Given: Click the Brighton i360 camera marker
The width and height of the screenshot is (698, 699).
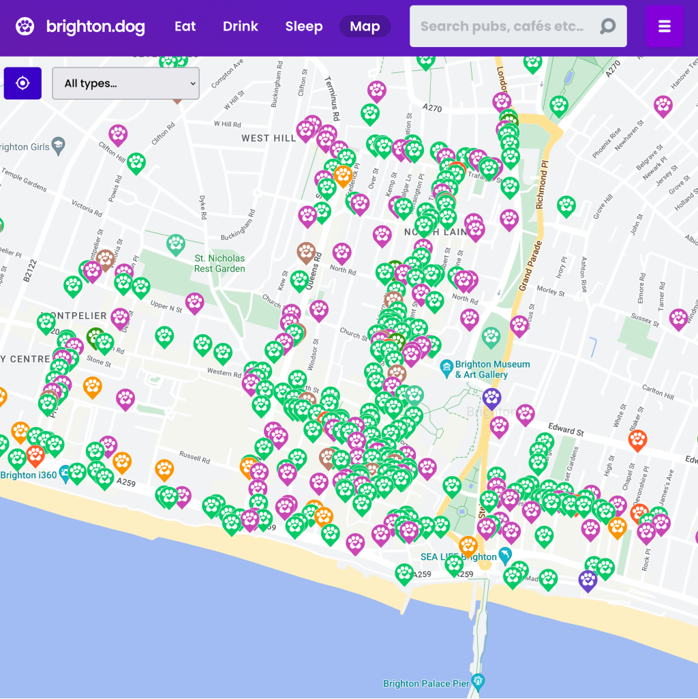Looking at the screenshot, I should (65, 474).
